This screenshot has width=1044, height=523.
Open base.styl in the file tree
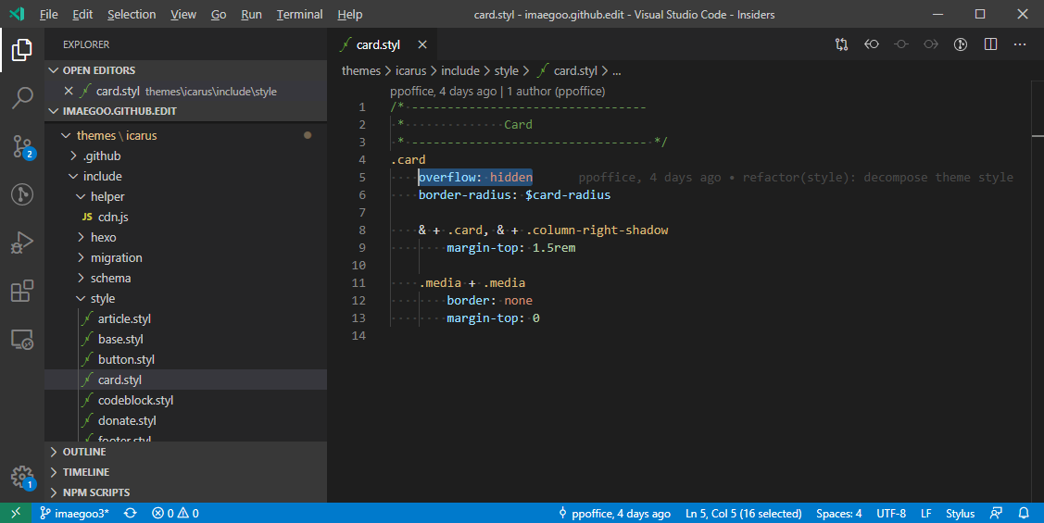coord(186,340)
